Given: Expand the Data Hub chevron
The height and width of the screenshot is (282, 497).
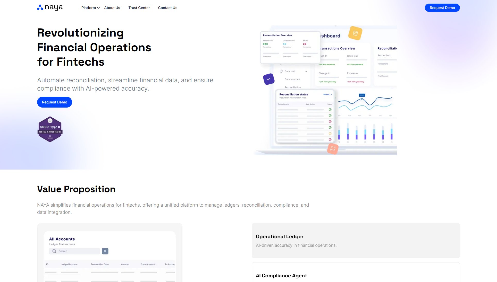Looking at the screenshot, I should pyautogui.click(x=306, y=71).
